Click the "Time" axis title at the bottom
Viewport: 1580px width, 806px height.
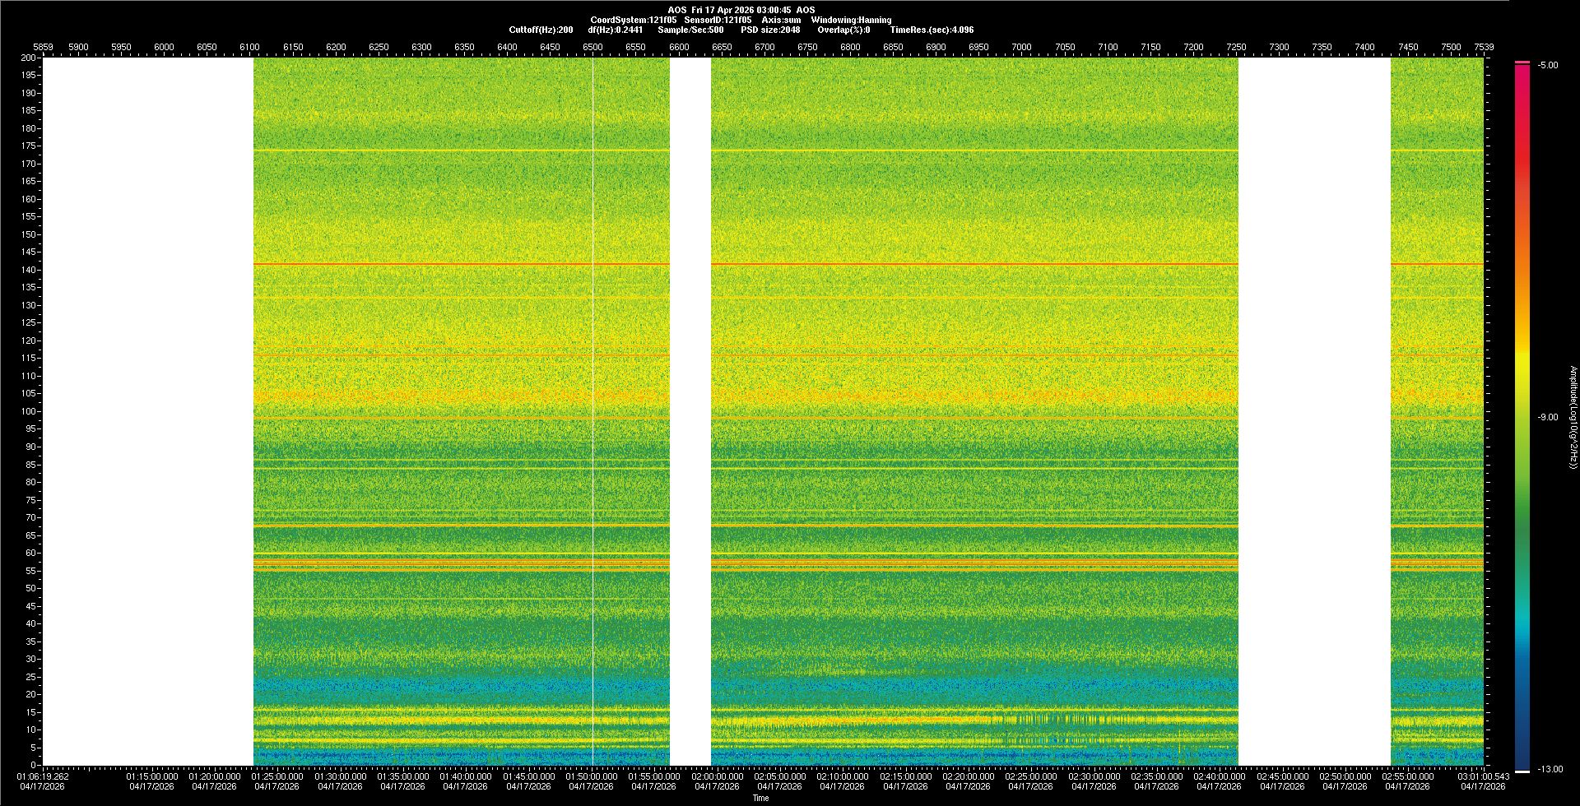(760, 798)
